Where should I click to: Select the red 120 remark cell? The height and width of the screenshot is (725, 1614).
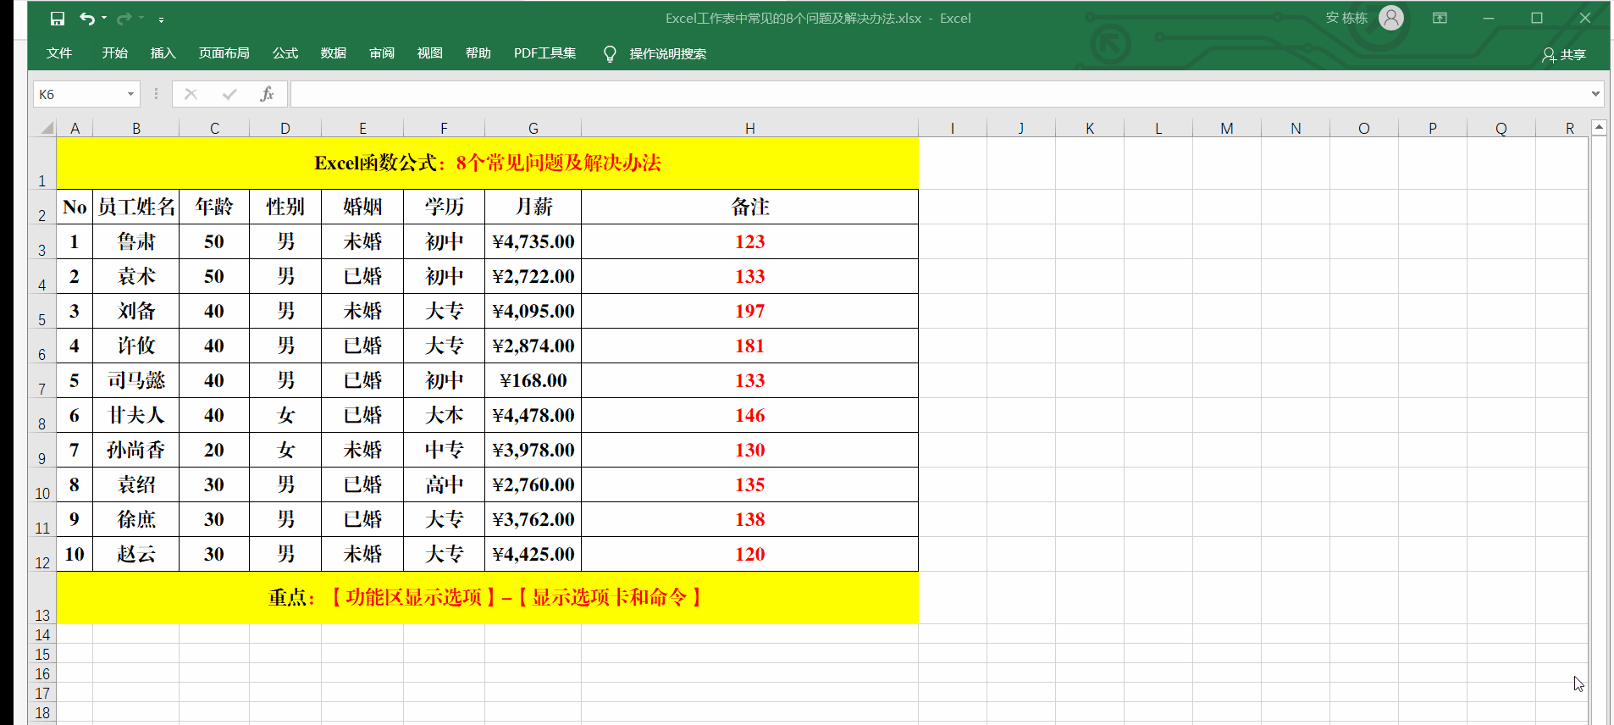tap(750, 554)
